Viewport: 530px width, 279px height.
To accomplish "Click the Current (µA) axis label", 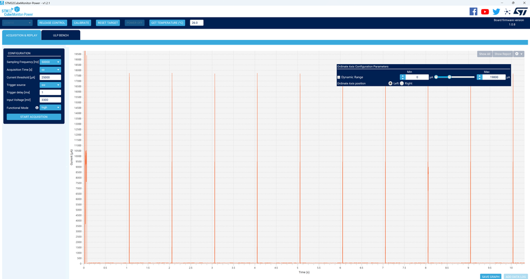I will click(71, 158).
